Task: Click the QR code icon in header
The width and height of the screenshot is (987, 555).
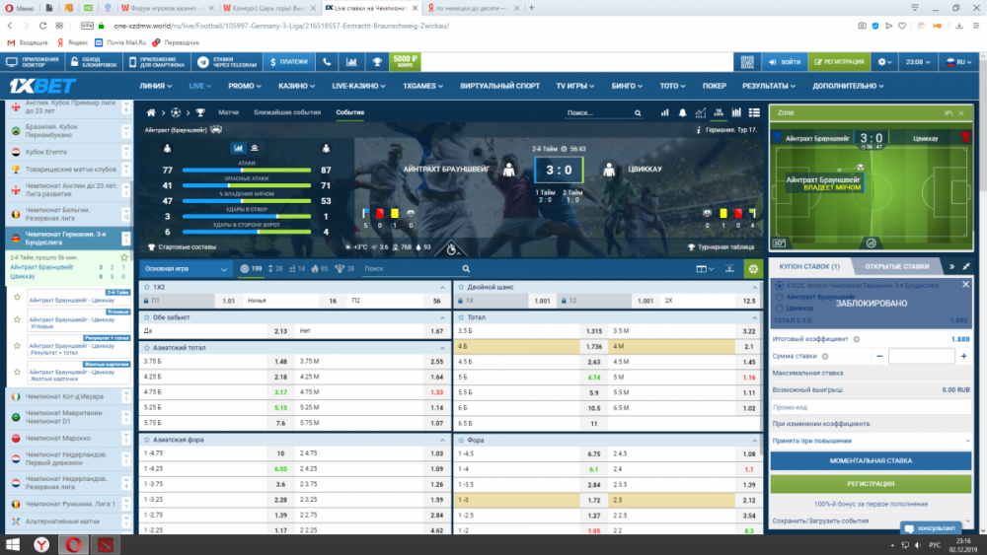Action: [x=745, y=62]
